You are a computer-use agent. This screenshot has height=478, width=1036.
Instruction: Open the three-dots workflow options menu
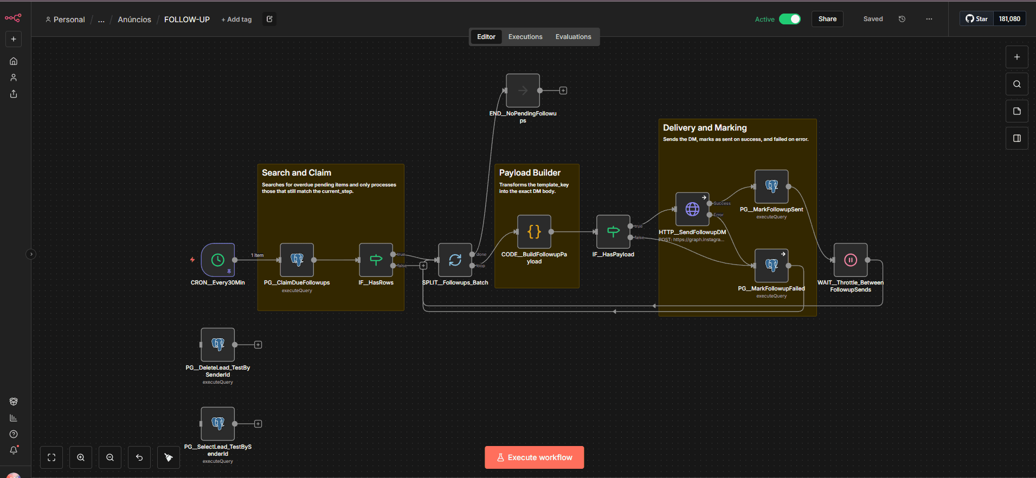pyautogui.click(x=929, y=19)
